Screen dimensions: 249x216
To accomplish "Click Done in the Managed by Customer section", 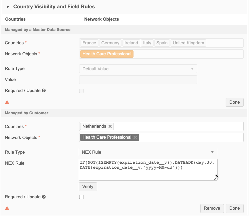I will click(234, 208).
